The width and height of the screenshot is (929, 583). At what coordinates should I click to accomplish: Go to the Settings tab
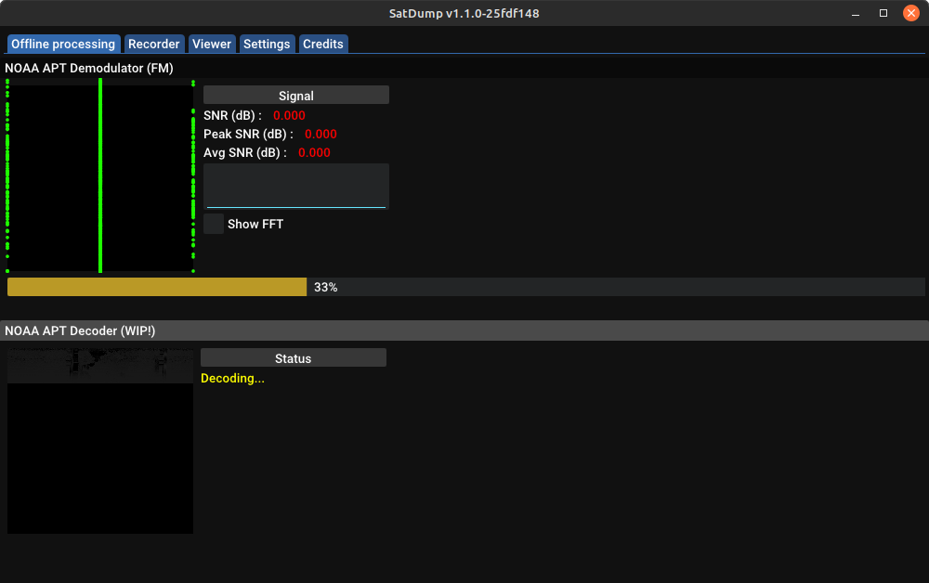click(267, 44)
